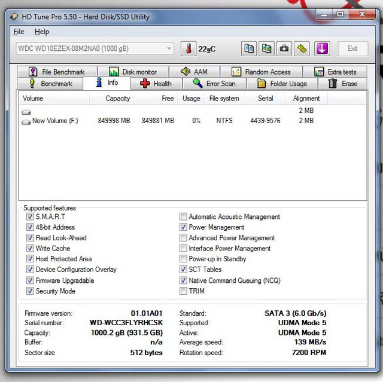Open the WDC WD10EZEX drive dropdown

pos(95,48)
